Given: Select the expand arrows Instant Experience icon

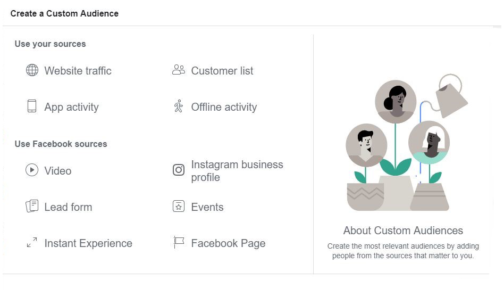Looking at the screenshot, I should tap(32, 242).
